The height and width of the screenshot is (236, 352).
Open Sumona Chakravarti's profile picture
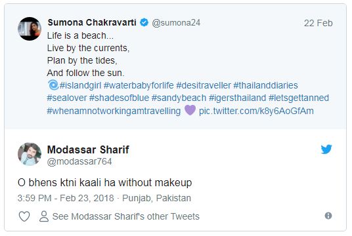30,29
